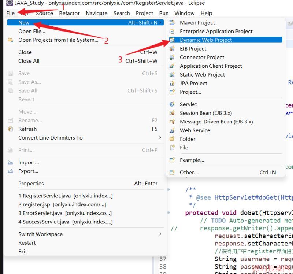Open the Import wizard
Image resolution: width=293 pixels, height=274 pixels.
pos(29,162)
